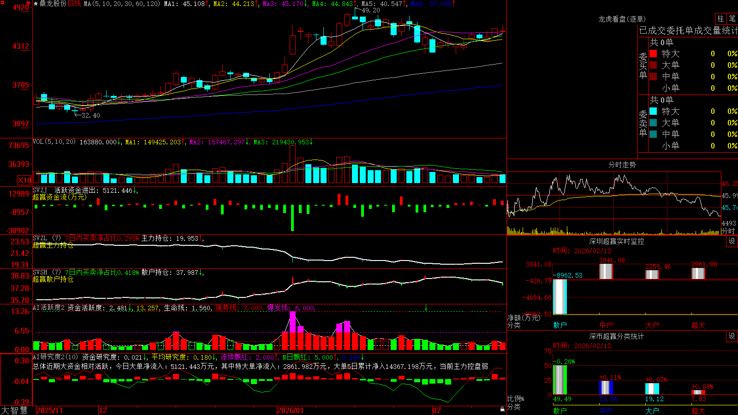Open 设 settings for 深市超赢分类统计

pos(732,336)
